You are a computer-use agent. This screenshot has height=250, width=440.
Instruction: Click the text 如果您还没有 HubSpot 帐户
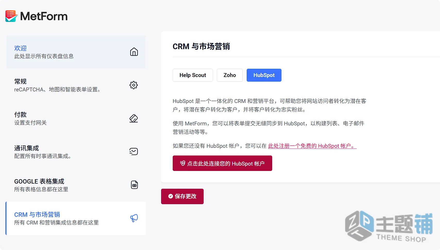206,146
